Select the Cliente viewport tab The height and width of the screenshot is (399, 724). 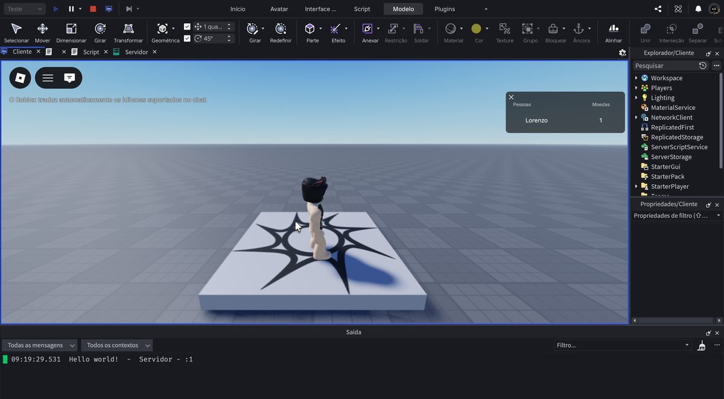click(x=22, y=52)
